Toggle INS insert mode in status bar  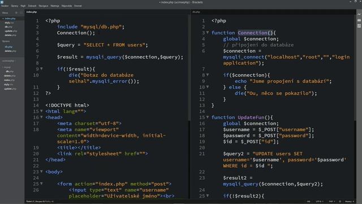(x=308, y=202)
